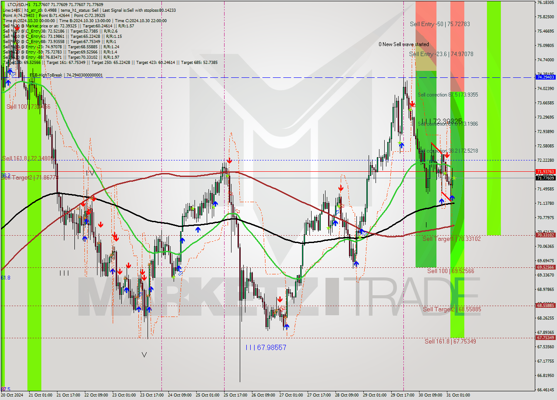557x400 pixels.
Task: Click the 20 Oct 2024 time label
Action: [12, 395]
